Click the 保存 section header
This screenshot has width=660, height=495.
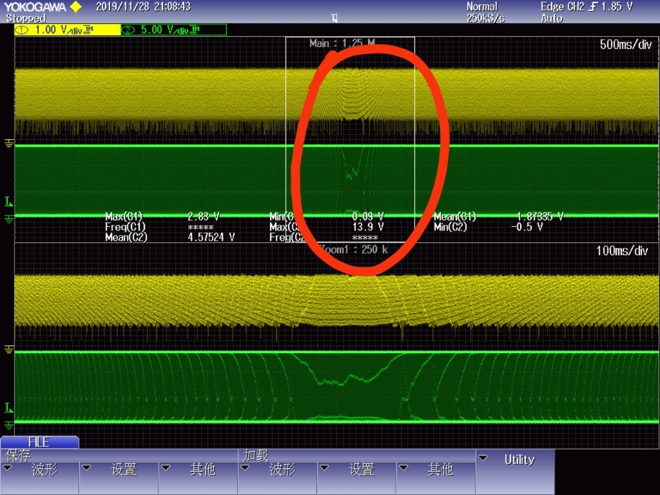(x=18, y=456)
